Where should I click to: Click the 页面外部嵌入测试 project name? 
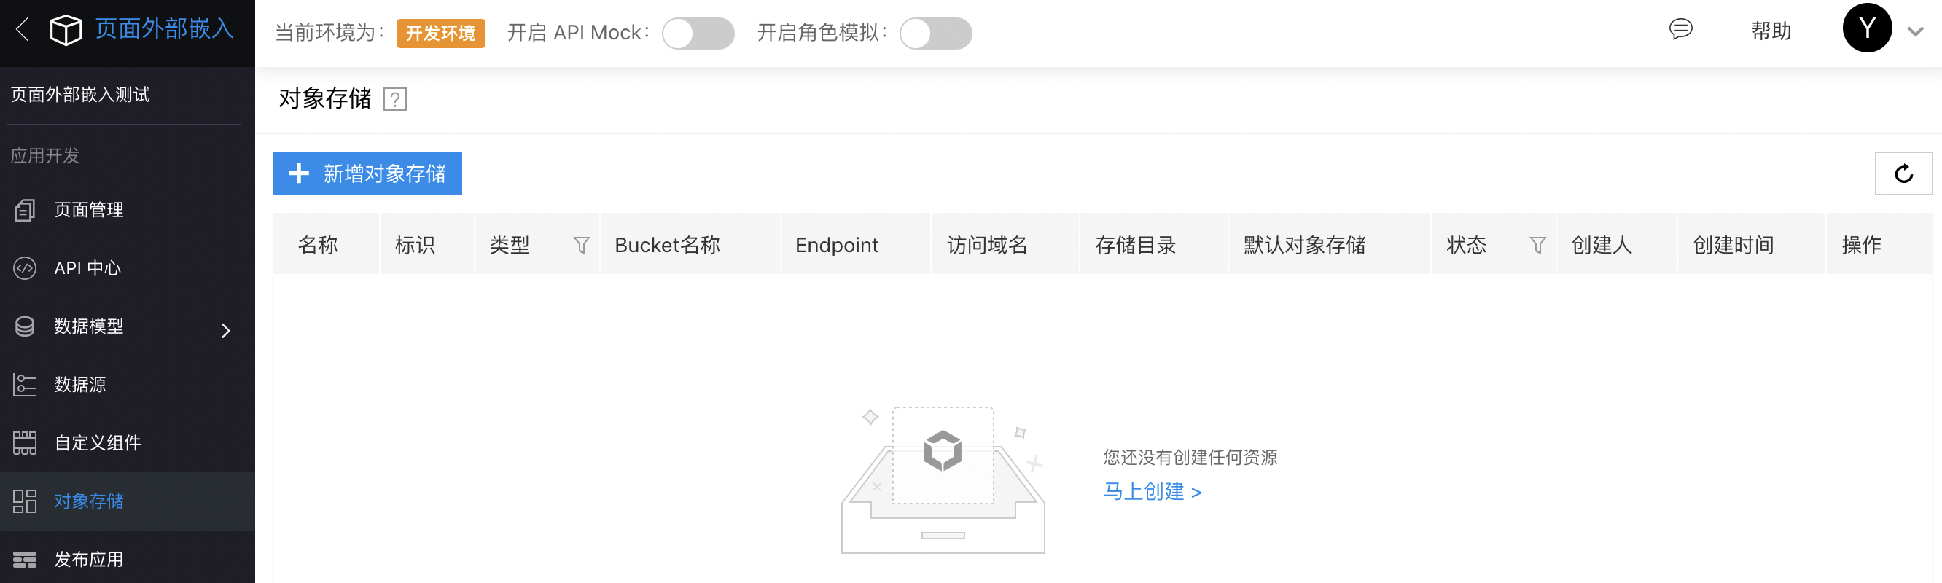(x=81, y=95)
